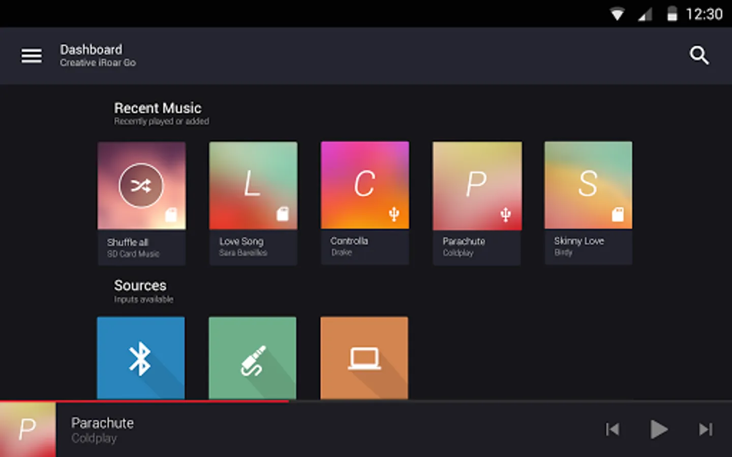This screenshot has width=732, height=457.
Task: Tap the now-playing Parachute album art
Action: pos(28,430)
